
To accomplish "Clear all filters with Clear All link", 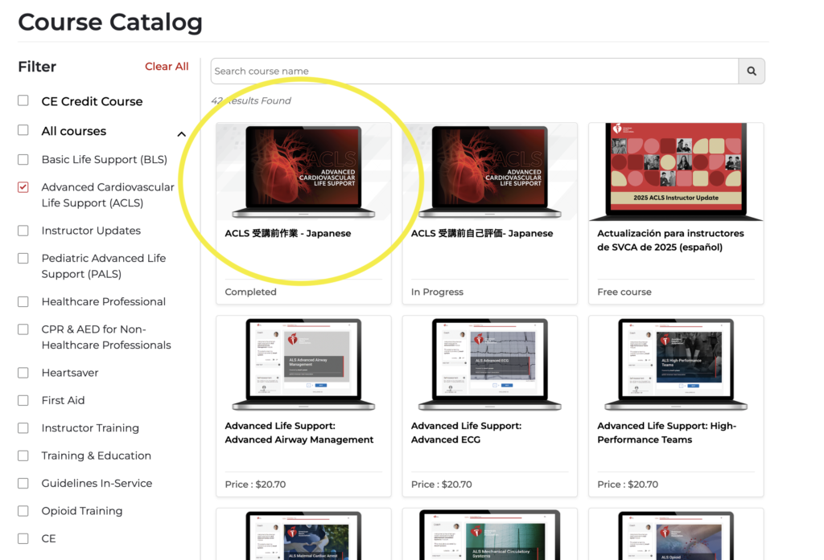I will click(167, 67).
